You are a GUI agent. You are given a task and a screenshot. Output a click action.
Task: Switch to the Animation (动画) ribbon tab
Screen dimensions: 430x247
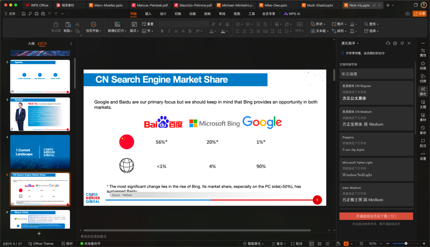(x=193, y=14)
